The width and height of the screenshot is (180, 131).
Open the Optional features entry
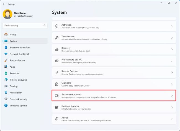(114, 107)
